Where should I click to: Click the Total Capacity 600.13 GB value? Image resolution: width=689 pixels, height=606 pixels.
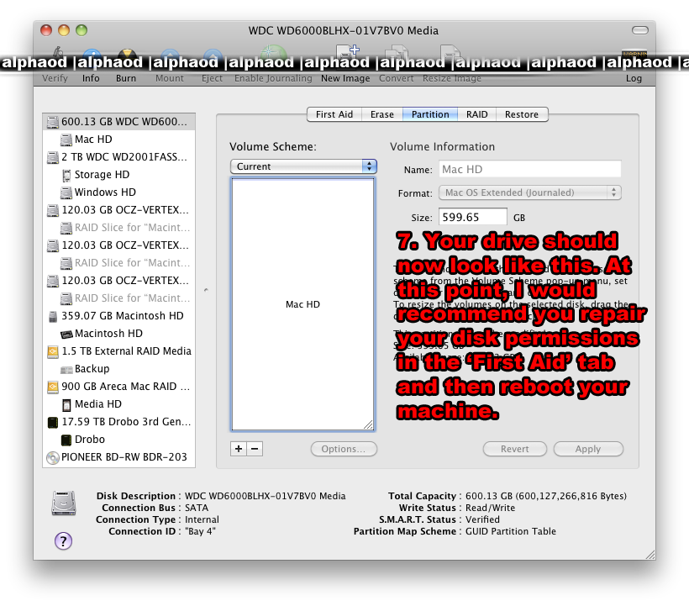pos(546,496)
